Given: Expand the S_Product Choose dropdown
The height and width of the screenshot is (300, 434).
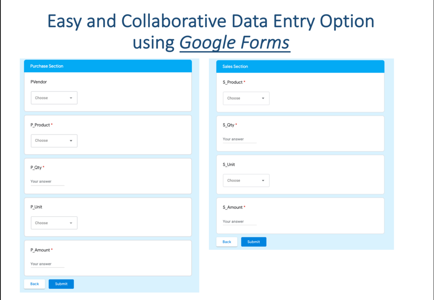Looking at the screenshot, I should pos(246,99).
